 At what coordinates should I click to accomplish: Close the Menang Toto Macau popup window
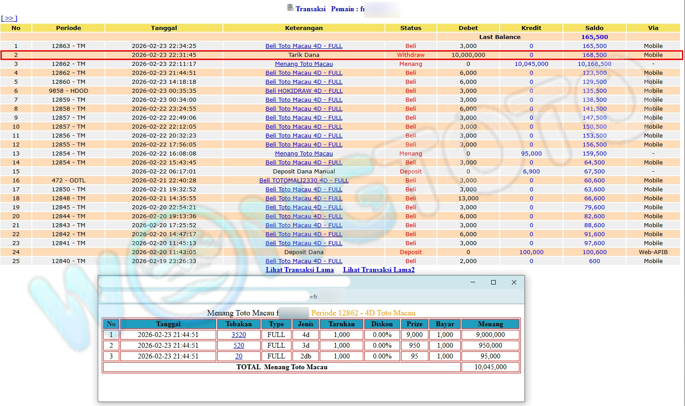[514, 282]
